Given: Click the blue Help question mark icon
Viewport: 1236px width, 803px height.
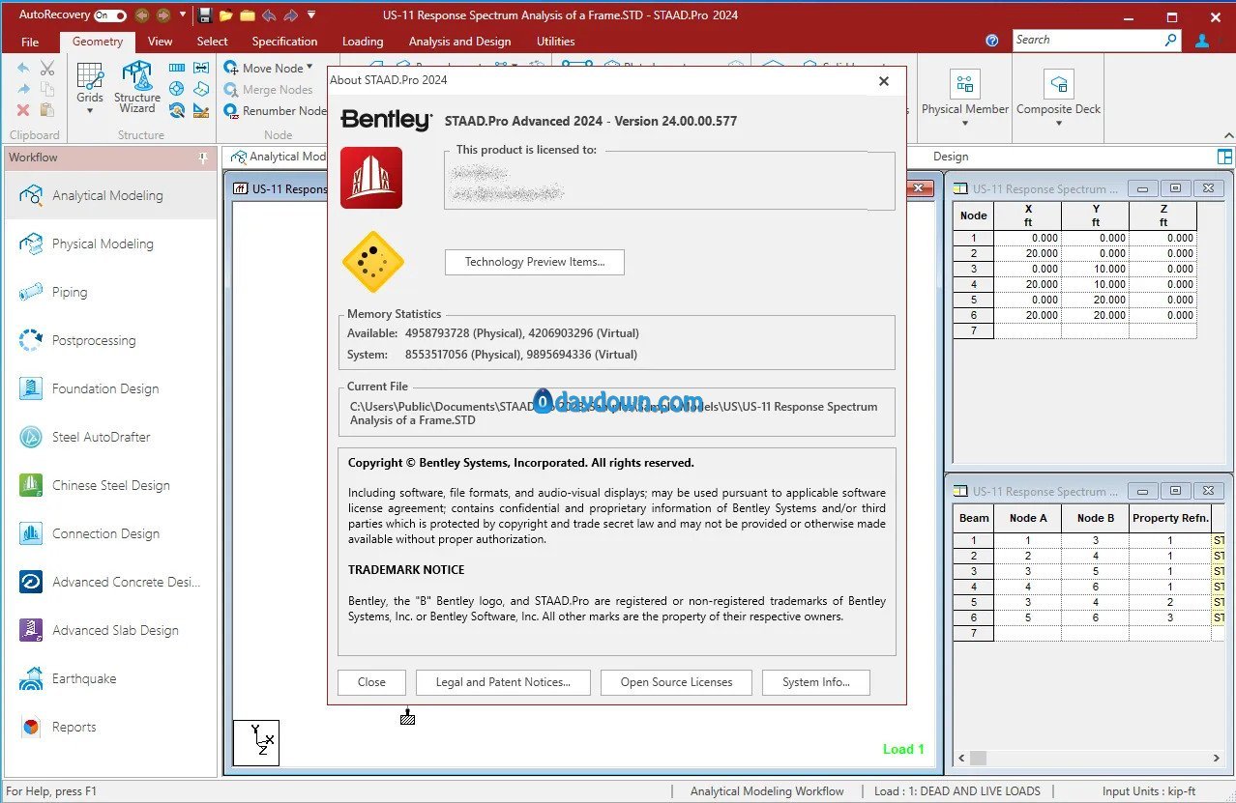Looking at the screenshot, I should pyautogui.click(x=991, y=41).
